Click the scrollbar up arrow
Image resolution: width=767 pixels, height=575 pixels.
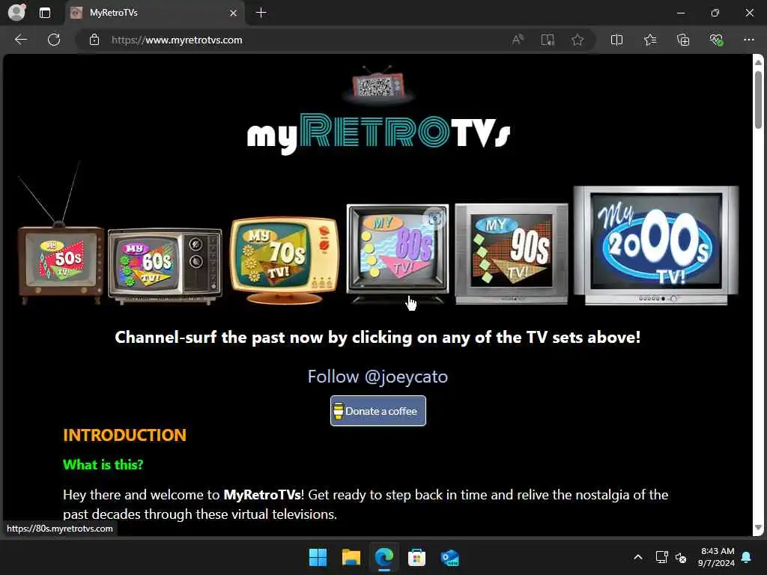click(x=758, y=62)
